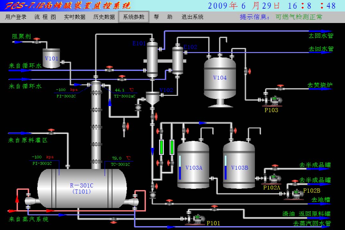
Task: Select the 实时数据 menu item
Action: point(75,17)
